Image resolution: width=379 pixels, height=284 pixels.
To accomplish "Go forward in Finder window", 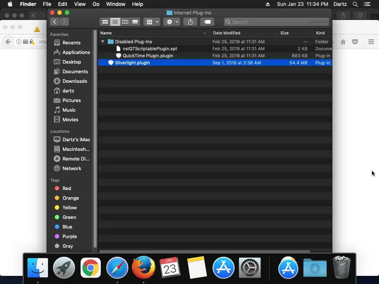I will tap(64, 22).
